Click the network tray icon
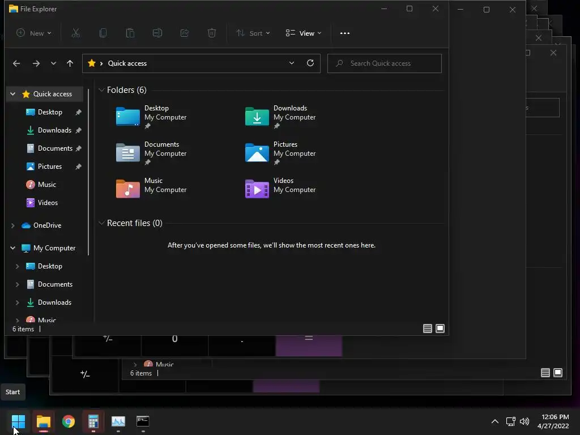580x435 pixels. [x=510, y=421]
